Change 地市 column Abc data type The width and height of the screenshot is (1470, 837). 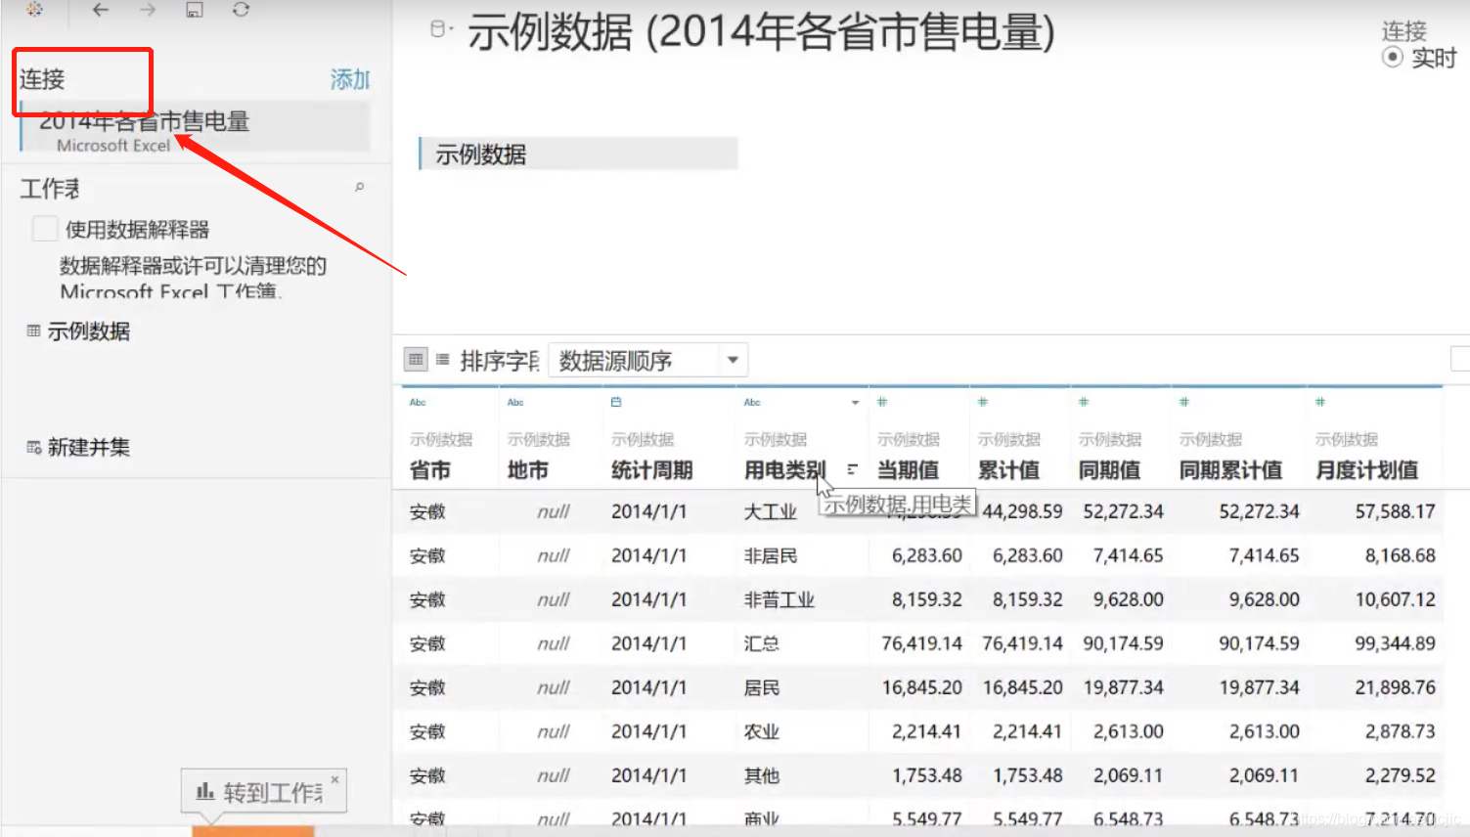click(x=515, y=402)
